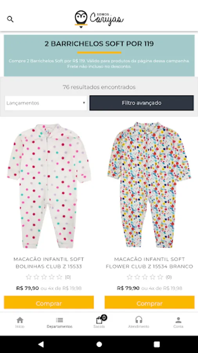Open the polka dot macacão product image
The width and height of the screenshot is (198, 353).
pos(49,186)
